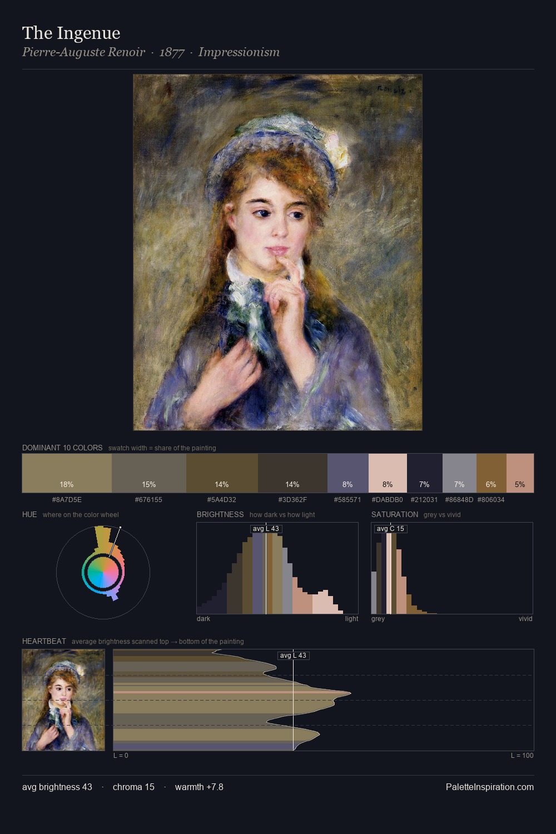Click the hex code #DABDB0 label
556x834 pixels.
388,500
